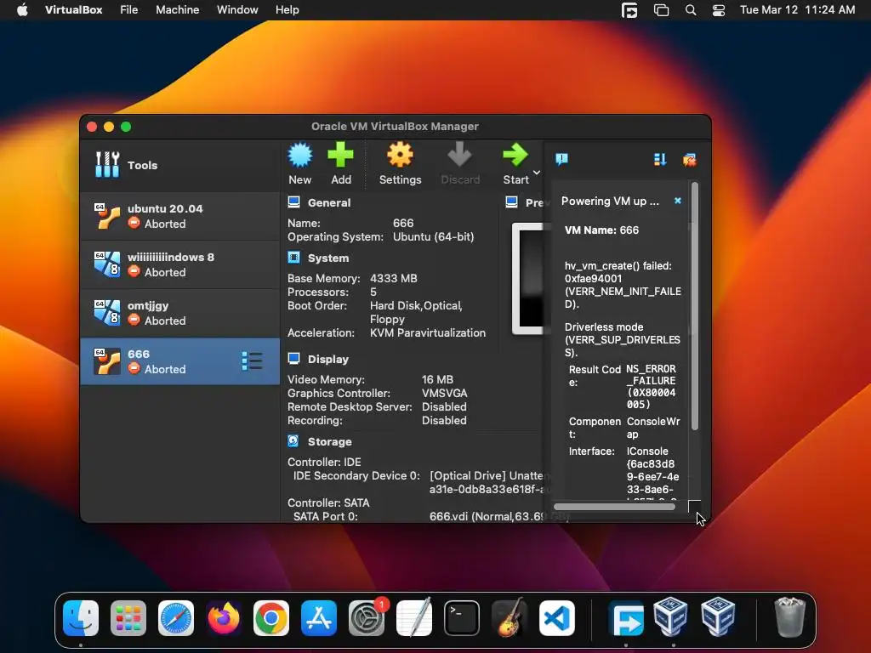The height and width of the screenshot is (653, 871).
Task: Click the Display section screen icon
Action: [x=293, y=359]
